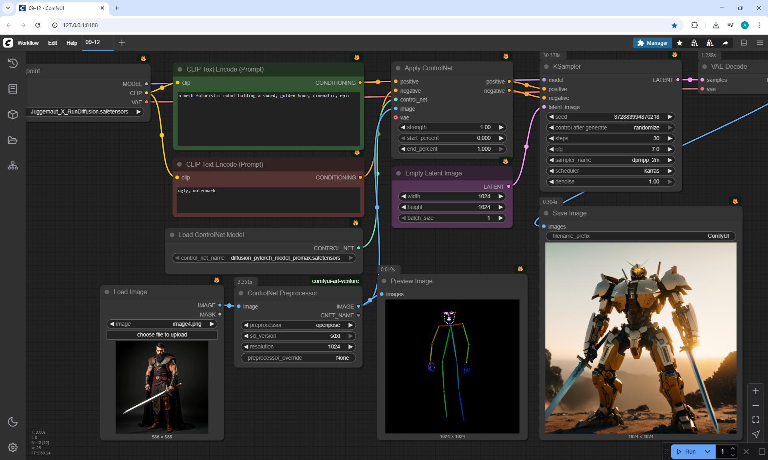Click the Manager button
The width and height of the screenshot is (768, 460).
[x=652, y=43]
